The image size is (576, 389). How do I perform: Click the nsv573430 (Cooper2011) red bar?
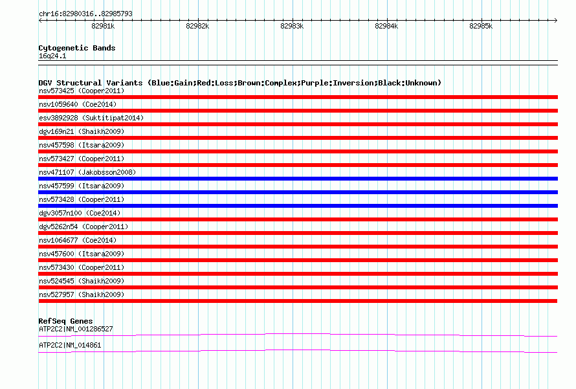[x=298, y=274]
